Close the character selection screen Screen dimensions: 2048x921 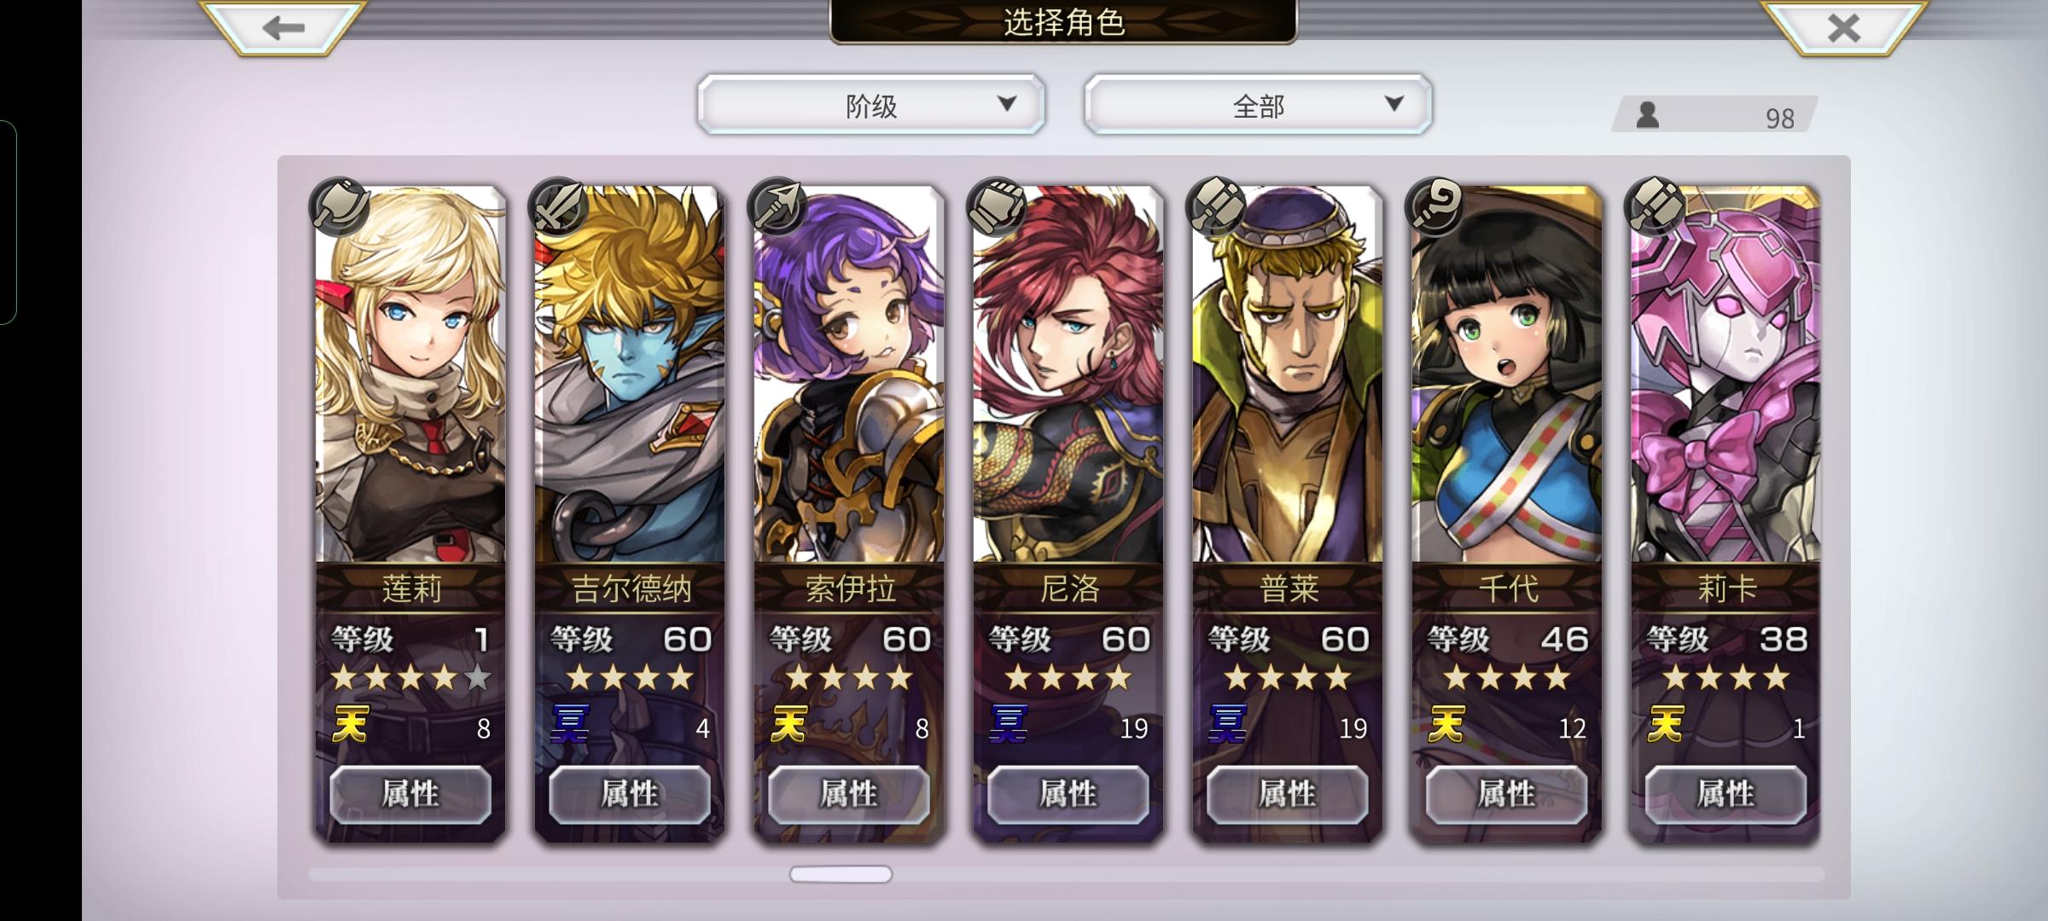[1843, 27]
